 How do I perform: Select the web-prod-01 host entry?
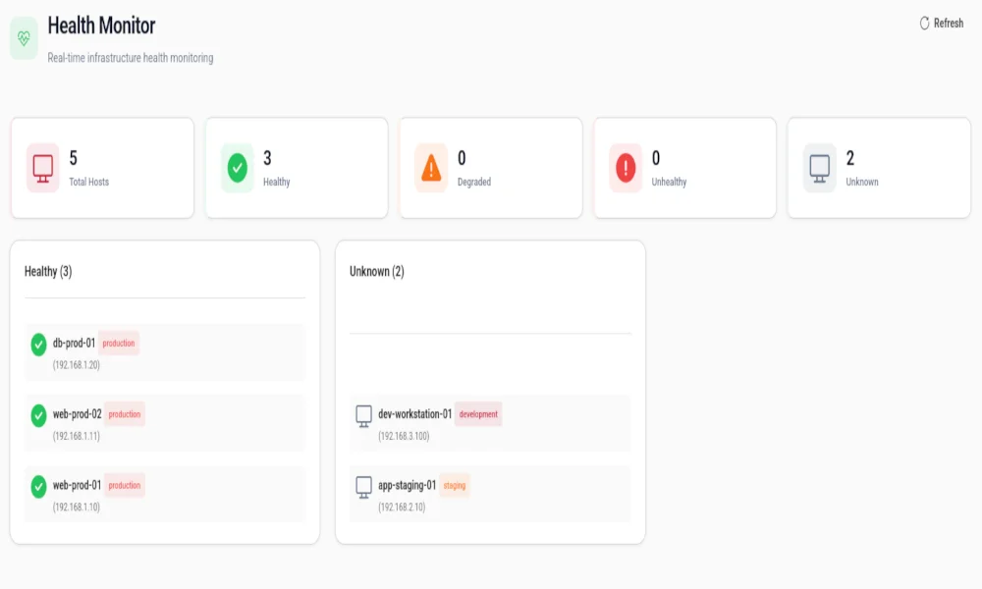click(162, 492)
